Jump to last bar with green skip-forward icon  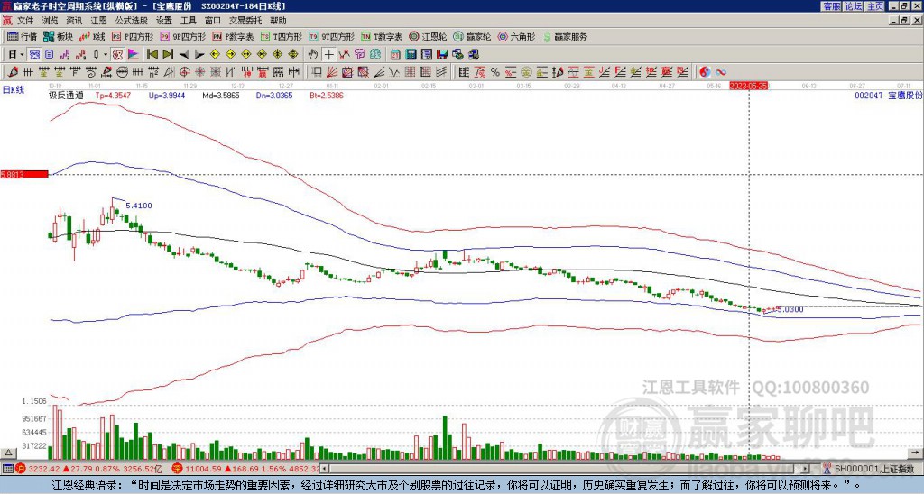[x=168, y=54]
